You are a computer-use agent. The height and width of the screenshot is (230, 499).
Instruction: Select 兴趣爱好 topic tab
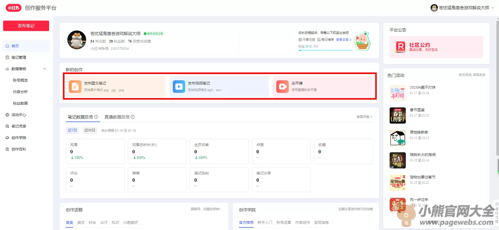coord(130,223)
